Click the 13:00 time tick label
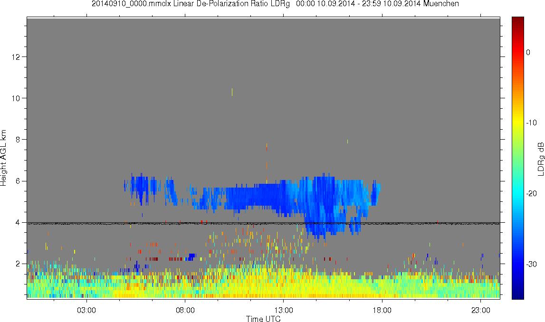This screenshot has height=322, width=545. point(284,310)
